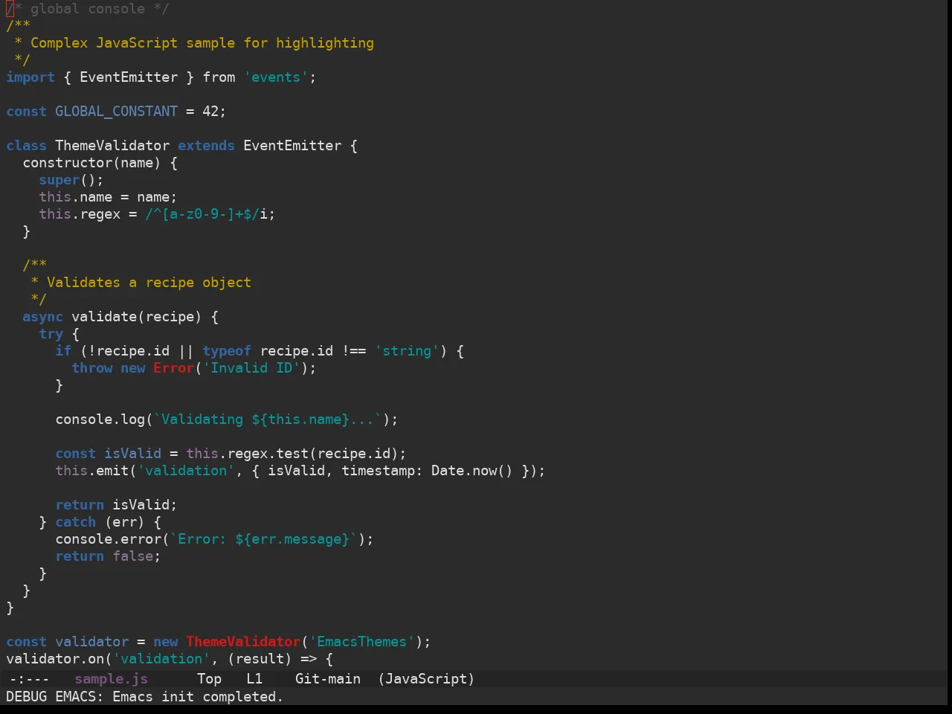Viewport: 952px width, 714px height.
Task: Click on Date.now() call
Action: (472, 471)
